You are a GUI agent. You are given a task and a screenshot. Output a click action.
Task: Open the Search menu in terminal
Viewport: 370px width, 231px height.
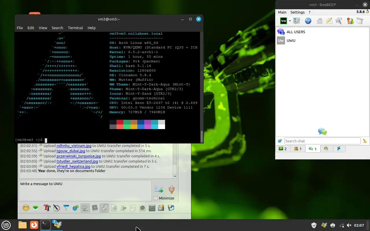[57, 28]
